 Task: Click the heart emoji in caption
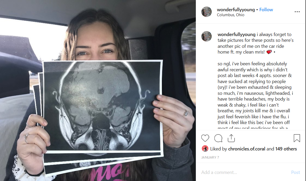pyautogui.click(x=269, y=52)
